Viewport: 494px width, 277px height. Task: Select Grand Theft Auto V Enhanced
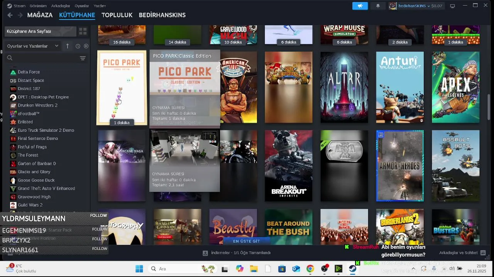point(46,189)
